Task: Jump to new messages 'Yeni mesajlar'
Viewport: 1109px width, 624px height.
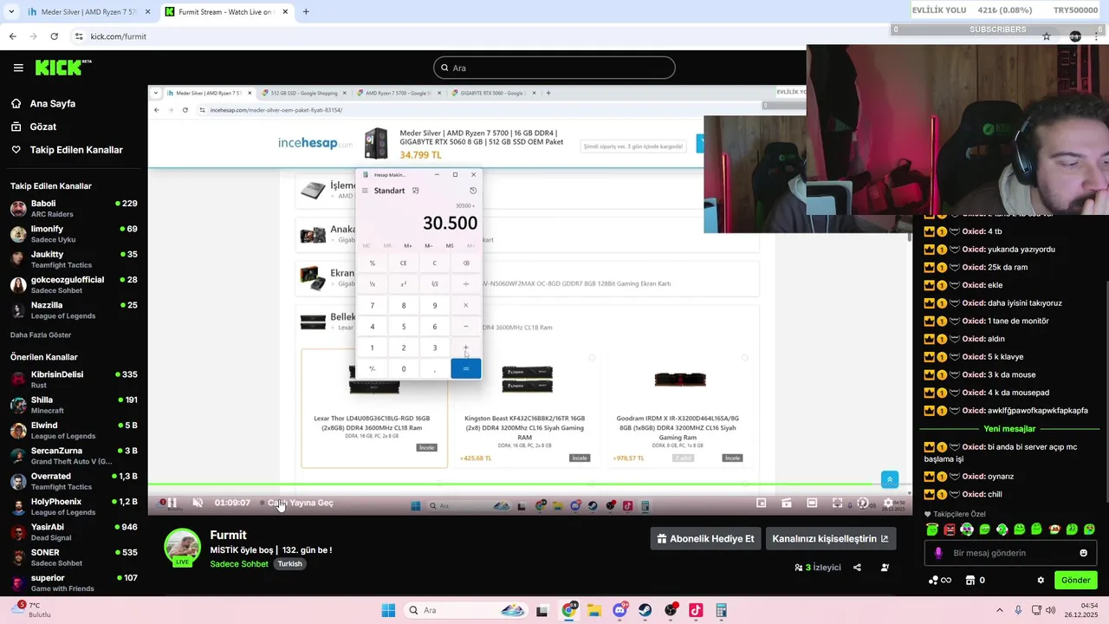Action: click(1009, 429)
